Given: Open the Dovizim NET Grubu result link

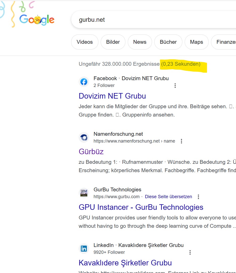Looking at the screenshot, I should coord(112,96).
